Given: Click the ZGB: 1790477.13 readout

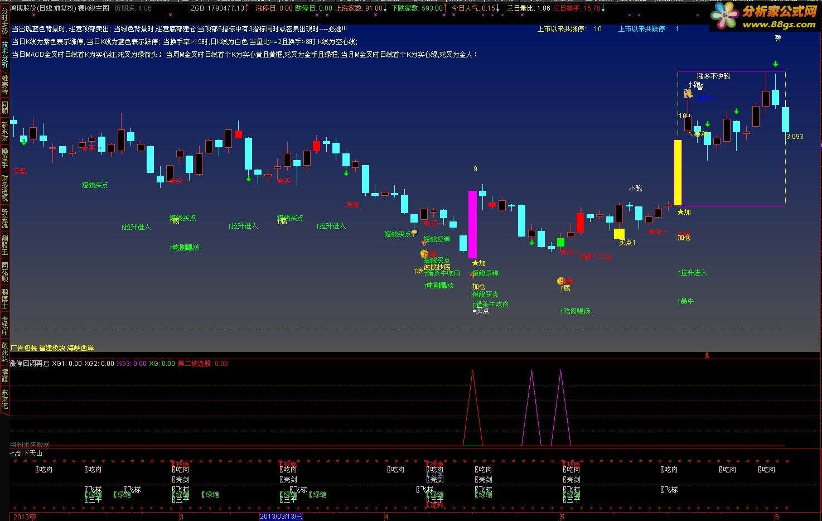Looking at the screenshot, I should (x=217, y=8).
